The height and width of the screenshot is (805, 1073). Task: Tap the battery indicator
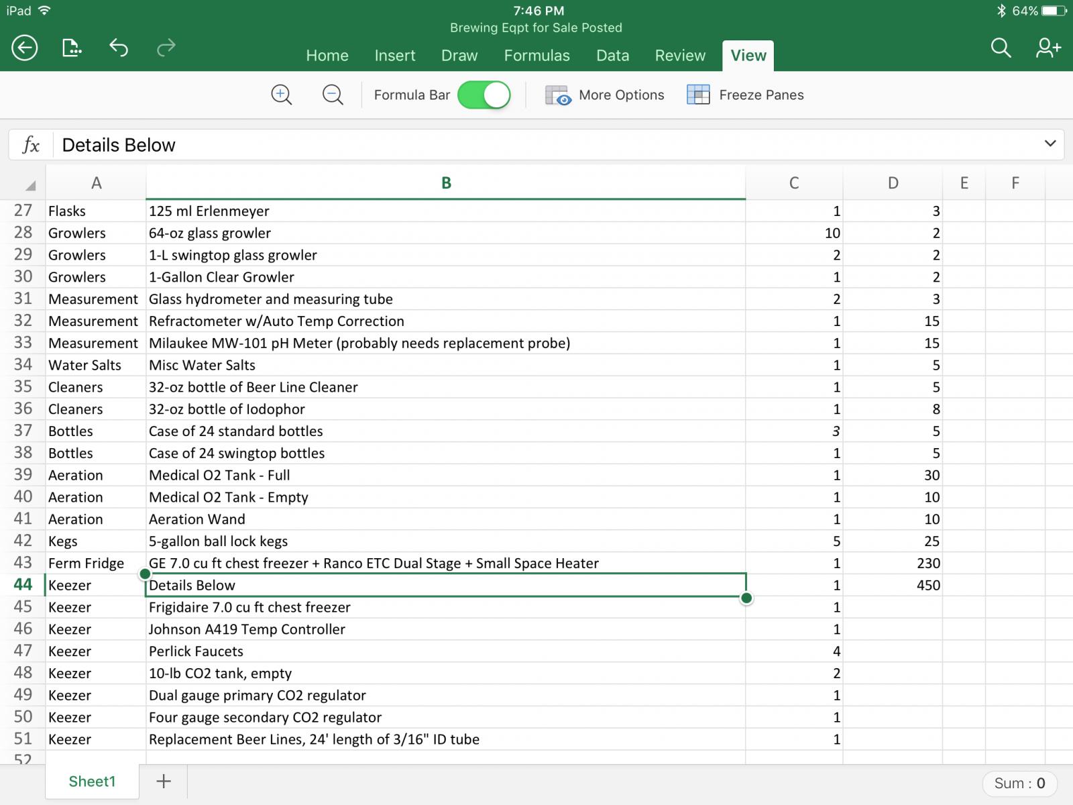(x=1054, y=10)
